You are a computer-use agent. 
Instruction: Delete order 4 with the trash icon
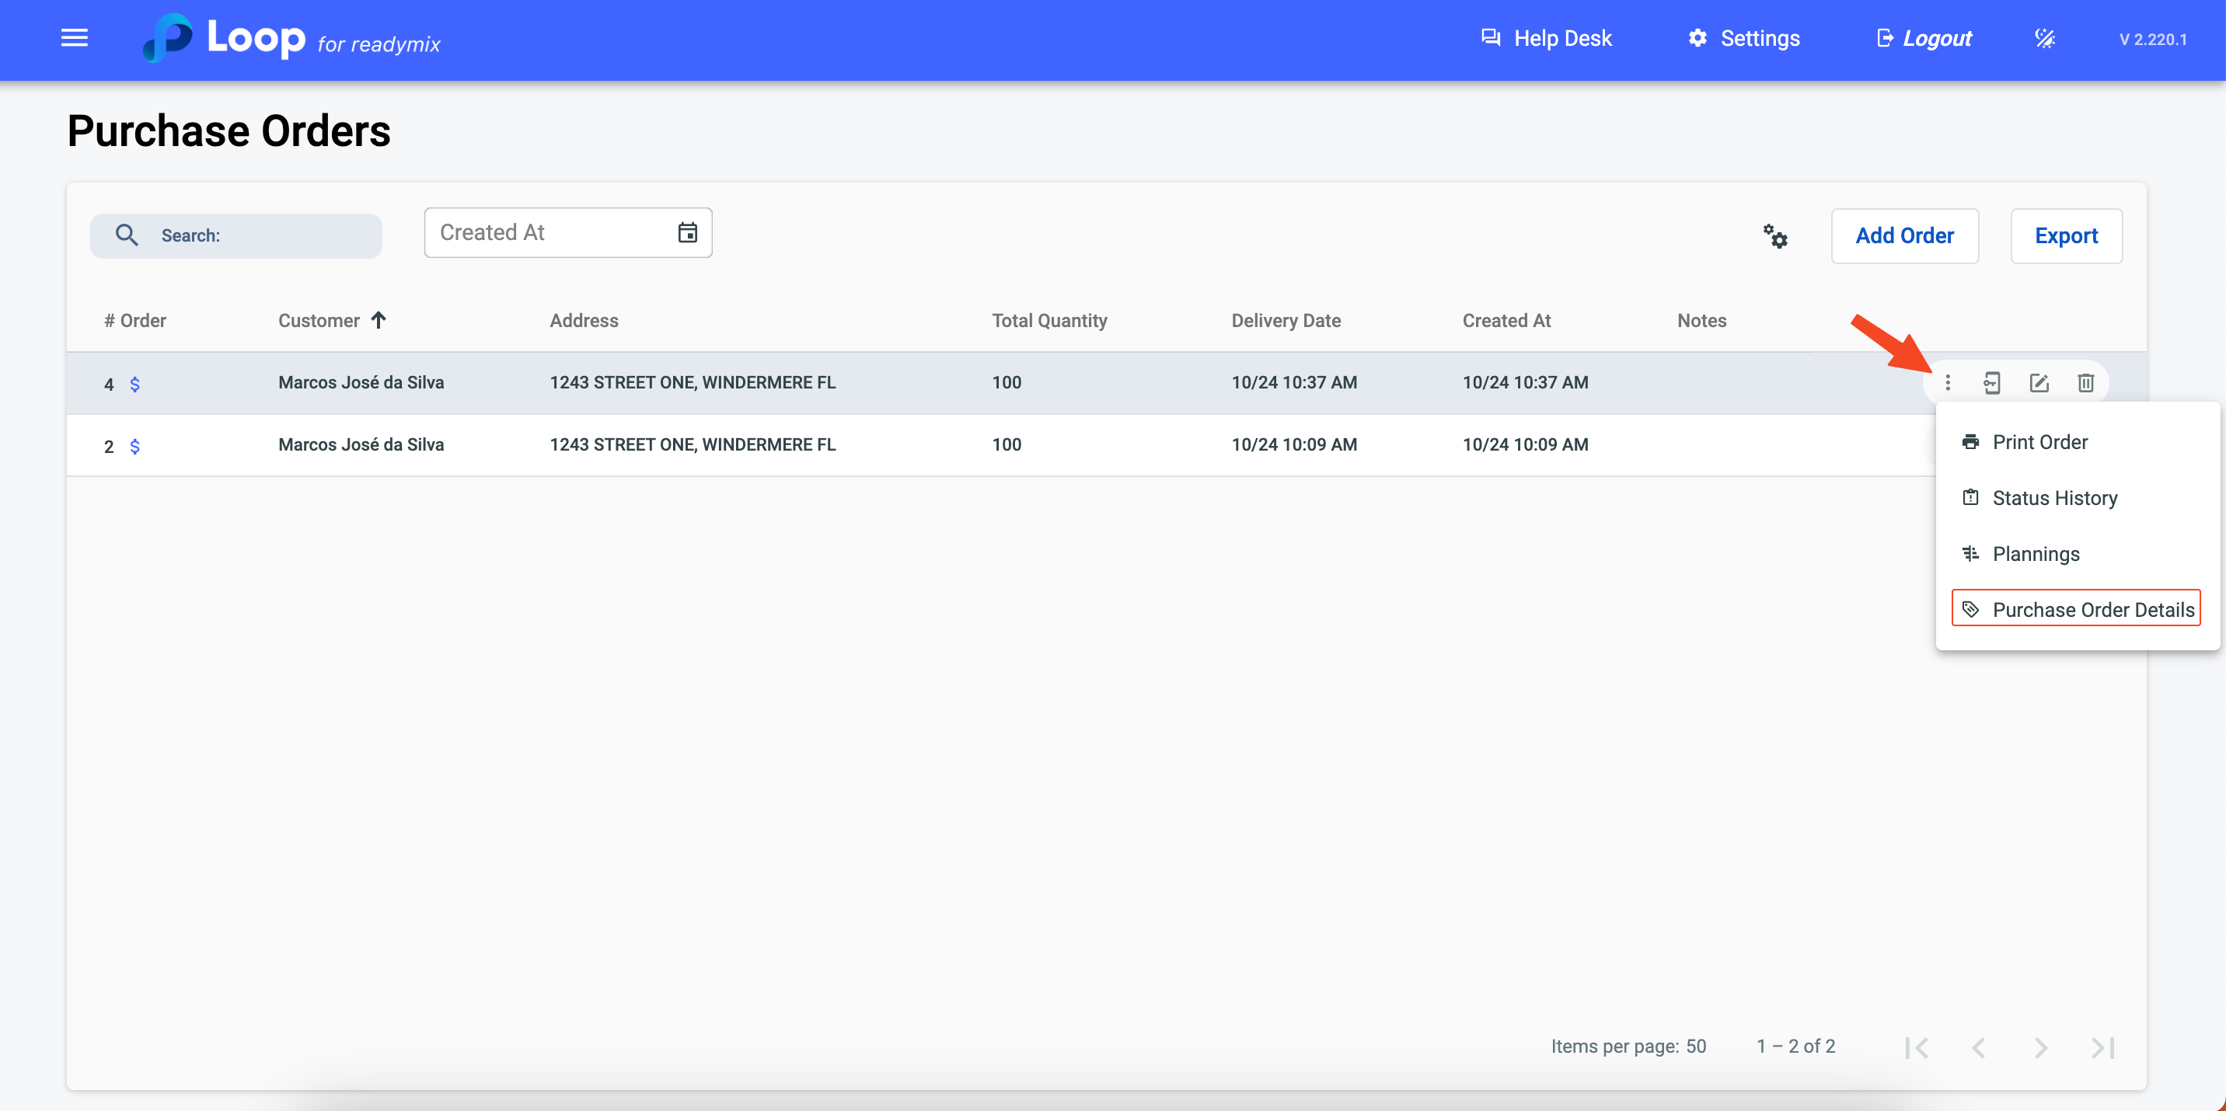2085,383
